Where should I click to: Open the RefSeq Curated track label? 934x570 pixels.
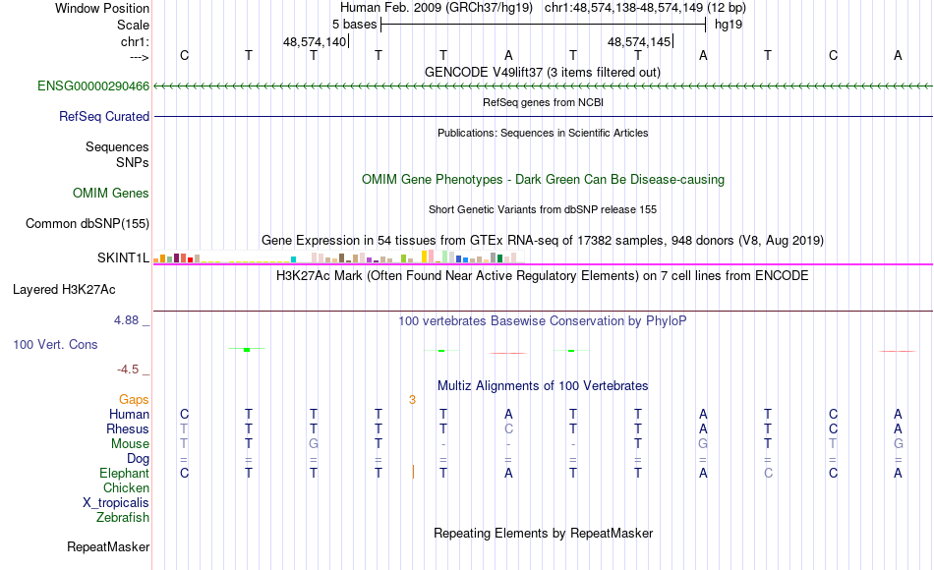coord(104,117)
